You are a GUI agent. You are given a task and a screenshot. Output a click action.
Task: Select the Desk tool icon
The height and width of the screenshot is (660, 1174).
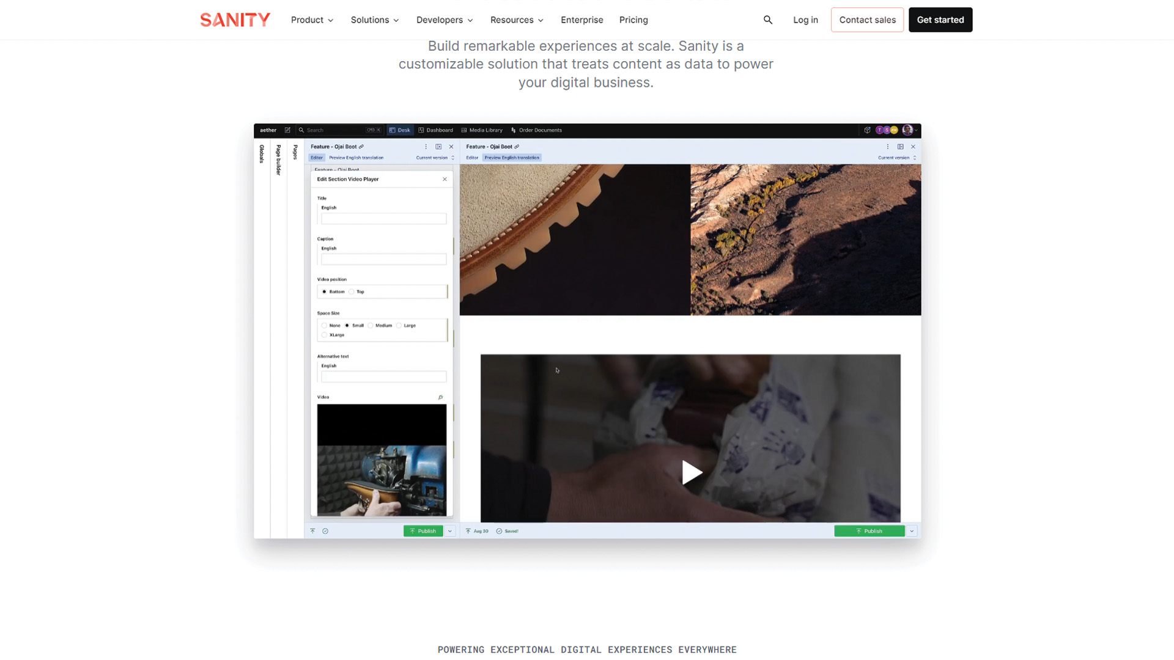click(x=400, y=130)
